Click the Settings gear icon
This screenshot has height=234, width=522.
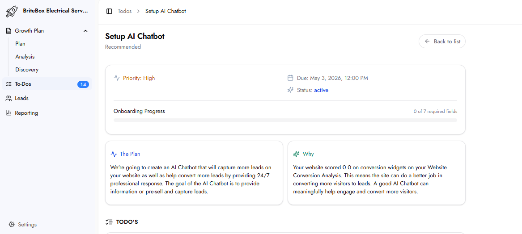[12, 225]
